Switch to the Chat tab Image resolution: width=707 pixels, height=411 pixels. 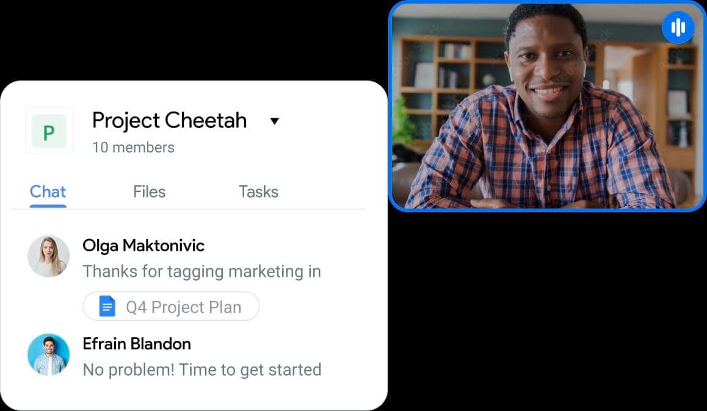48,191
